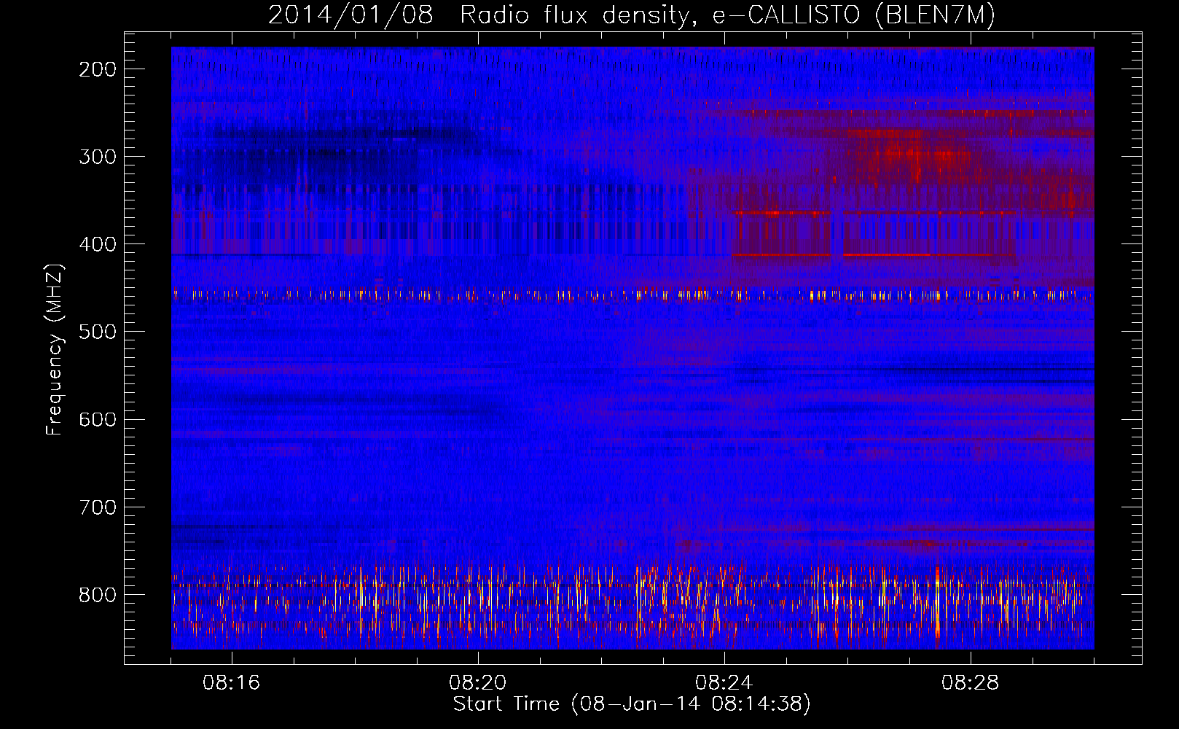Select the 600 frequency tick label
The height and width of the screenshot is (729, 1179).
[98, 419]
